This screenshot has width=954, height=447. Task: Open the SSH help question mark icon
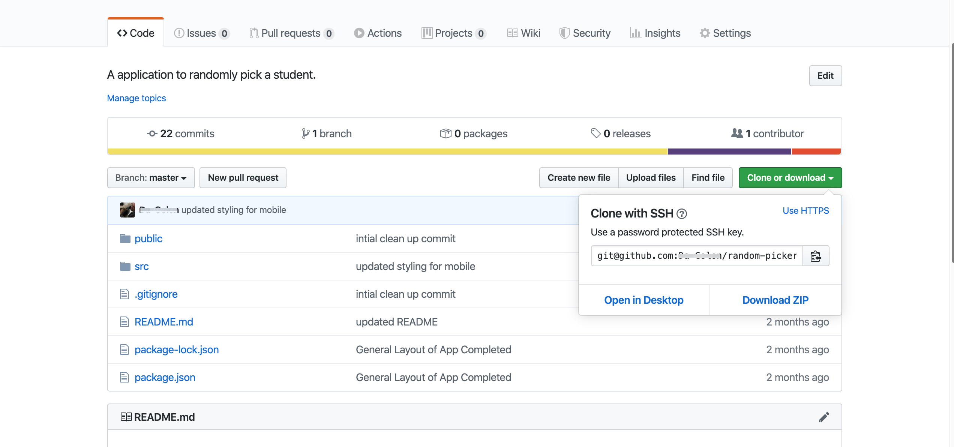pyautogui.click(x=682, y=214)
